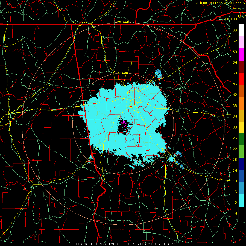This screenshot has height=246, width=246.
Task: Click the 'TH' threshold legend label
Action: 235,213
